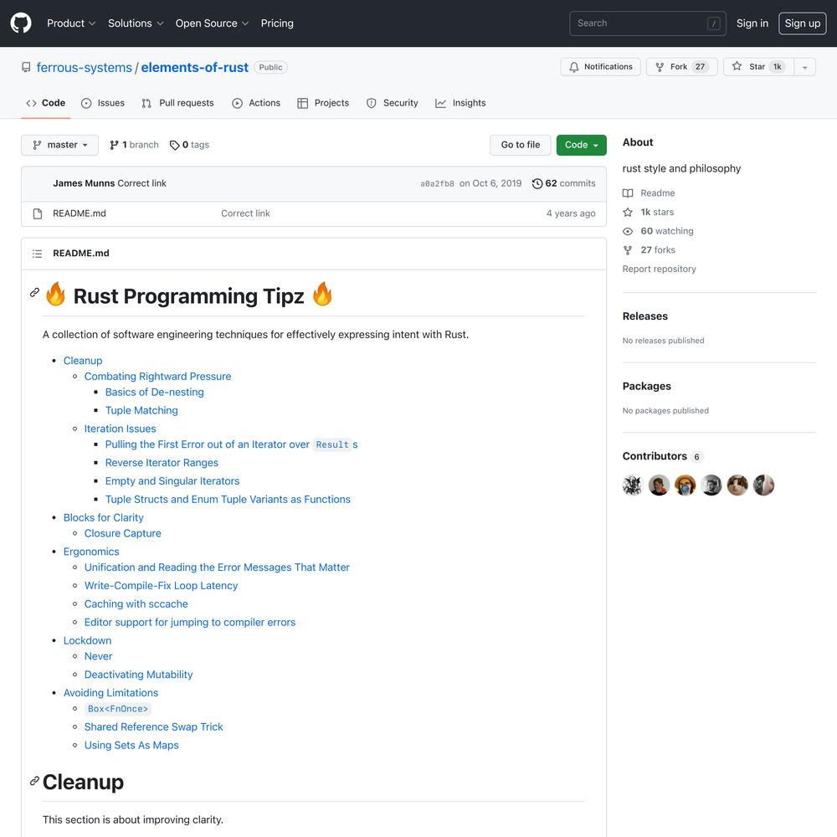Viewport: 837px width, 837px height.
Task: View the 62 commits history
Action: click(x=563, y=183)
